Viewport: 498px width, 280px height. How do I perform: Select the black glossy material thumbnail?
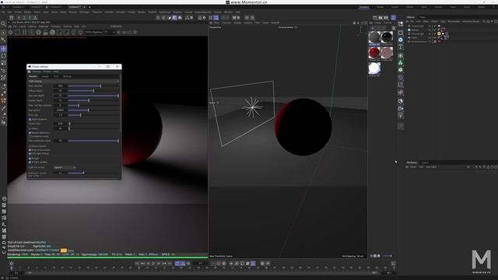[387, 37]
